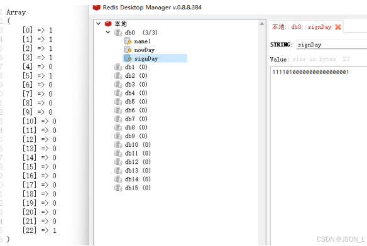
Task: Click the db10 database icon
Action: coord(118,145)
